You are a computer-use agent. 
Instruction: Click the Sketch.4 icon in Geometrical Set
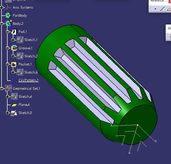coord(14,97)
